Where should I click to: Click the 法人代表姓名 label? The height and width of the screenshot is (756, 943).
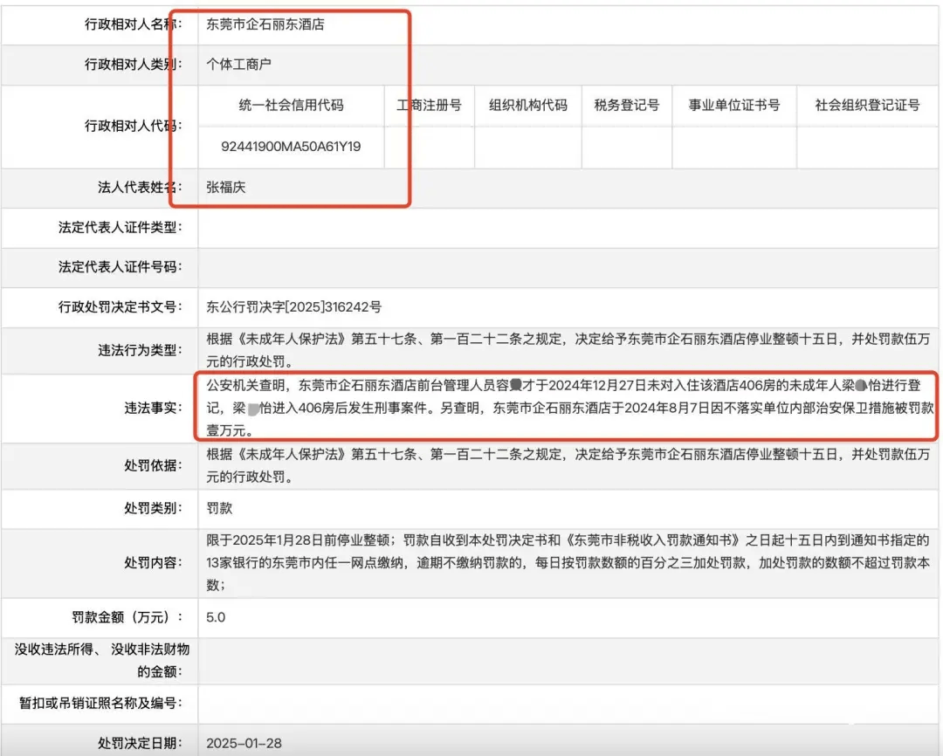coord(140,188)
